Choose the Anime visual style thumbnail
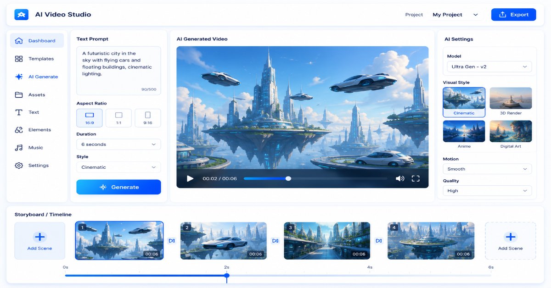This screenshot has height=288, width=551. [x=464, y=132]
